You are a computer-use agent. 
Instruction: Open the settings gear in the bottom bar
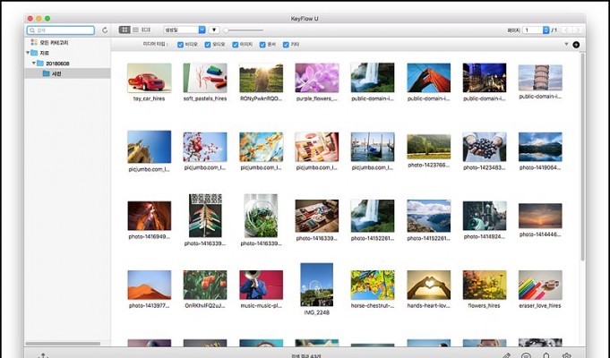pos(567,355)
